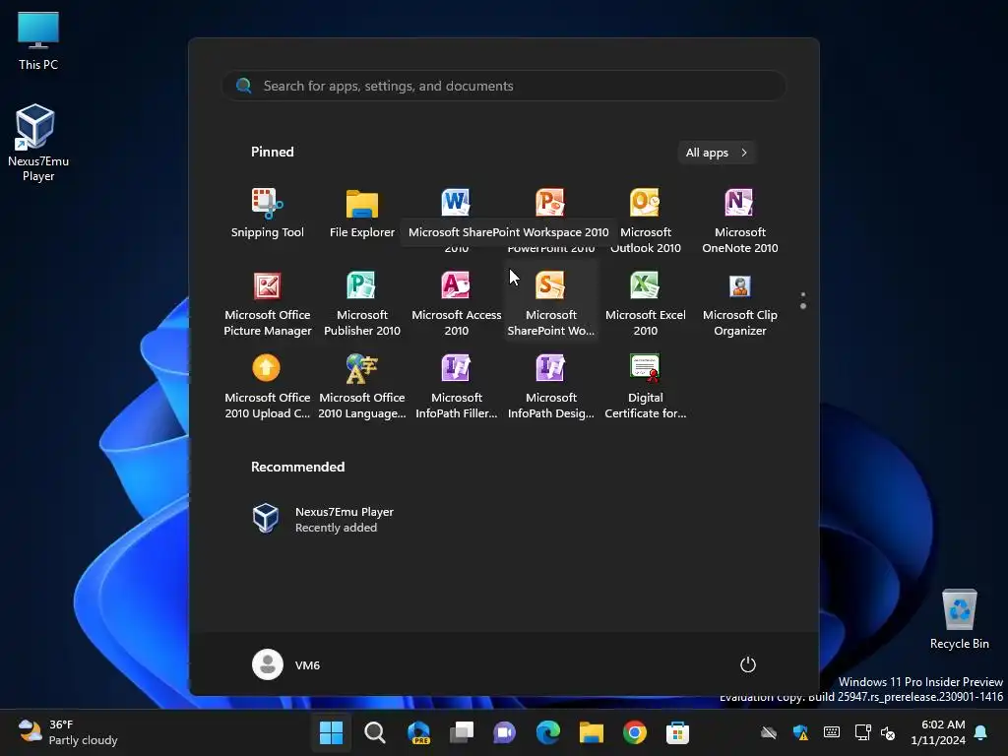This screenshot has width=1008, height=756.
Task: Launch Microsoft InfoPath Designer
Action: (x=551, y=384)
